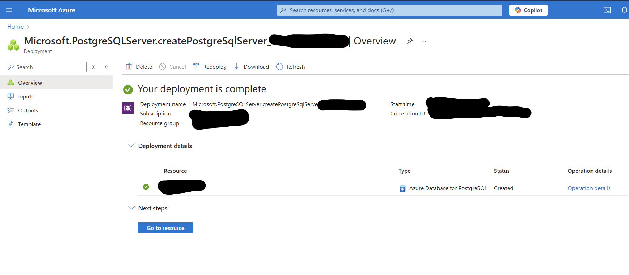
Task: Click the Refresh toolbar label
Action: pos(296,67)
